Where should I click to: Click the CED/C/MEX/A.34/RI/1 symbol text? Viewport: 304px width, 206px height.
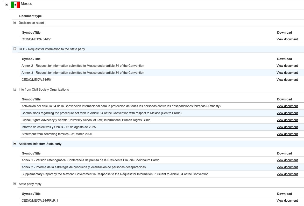click(x=37, y=80)
